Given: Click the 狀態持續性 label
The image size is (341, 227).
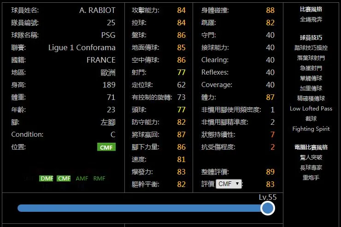Looking at the screenshot, I should (x=218, y=134).
